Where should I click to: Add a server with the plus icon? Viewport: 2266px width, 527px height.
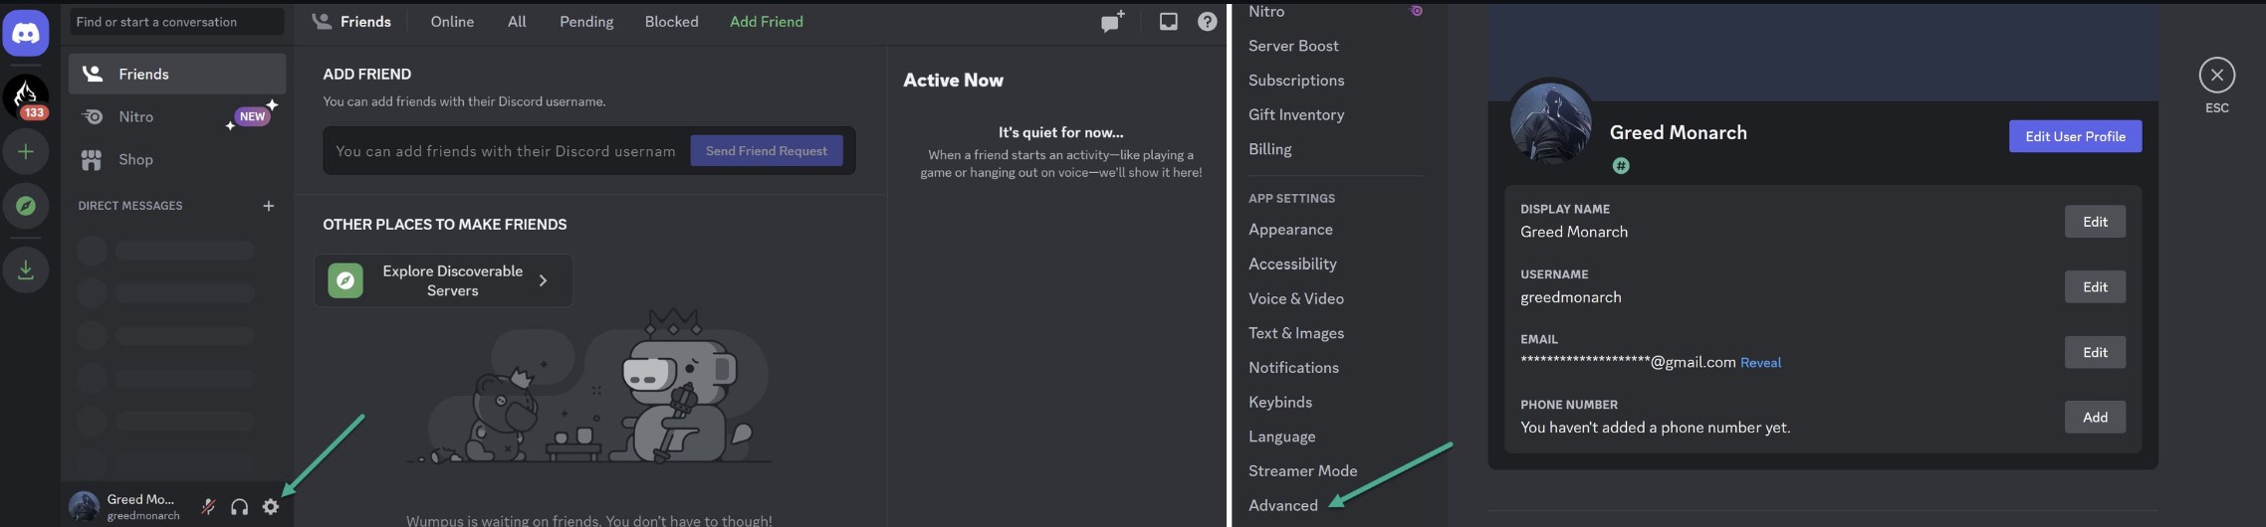tap(26, 151)
